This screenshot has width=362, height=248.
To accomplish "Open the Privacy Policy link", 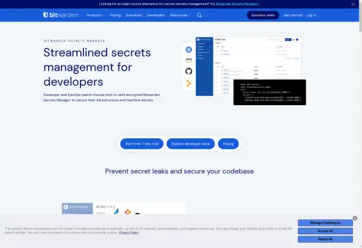I will point(129,232).
